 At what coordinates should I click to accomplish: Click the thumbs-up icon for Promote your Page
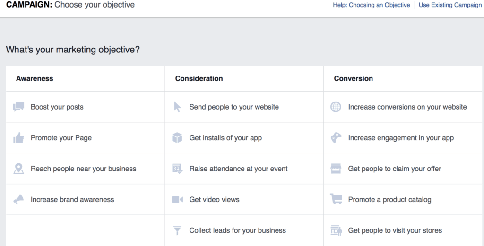18,137
